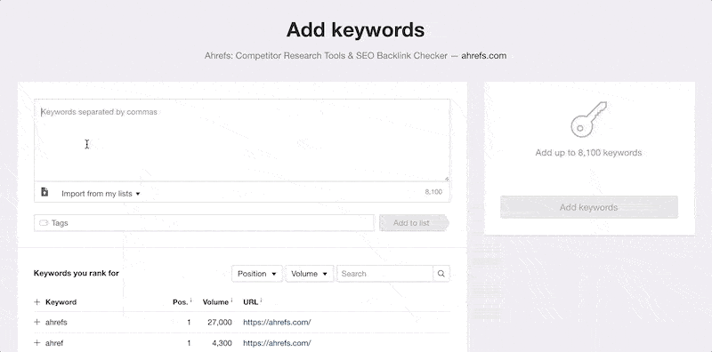Click the Pos. column header
The height and width of the screenshot is (352, 712).
(181, 302)
